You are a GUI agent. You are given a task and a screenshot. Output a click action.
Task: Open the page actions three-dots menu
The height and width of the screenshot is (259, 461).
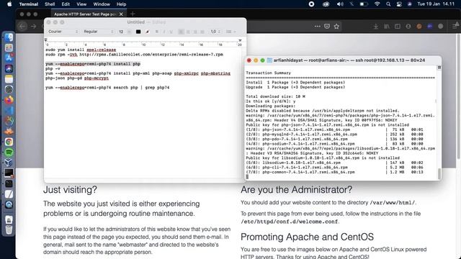pyautogui.click(x=317, y=27)
